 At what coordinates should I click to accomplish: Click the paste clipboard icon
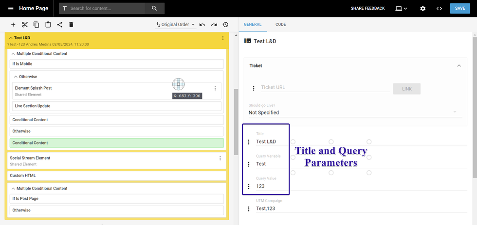[x=48, y=25]
